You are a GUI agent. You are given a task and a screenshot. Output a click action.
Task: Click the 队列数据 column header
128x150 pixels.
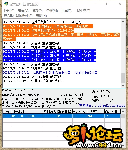pos(50,111)
